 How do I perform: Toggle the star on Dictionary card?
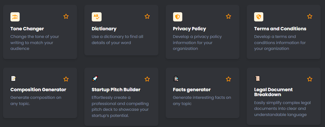[x=147, y=17]
